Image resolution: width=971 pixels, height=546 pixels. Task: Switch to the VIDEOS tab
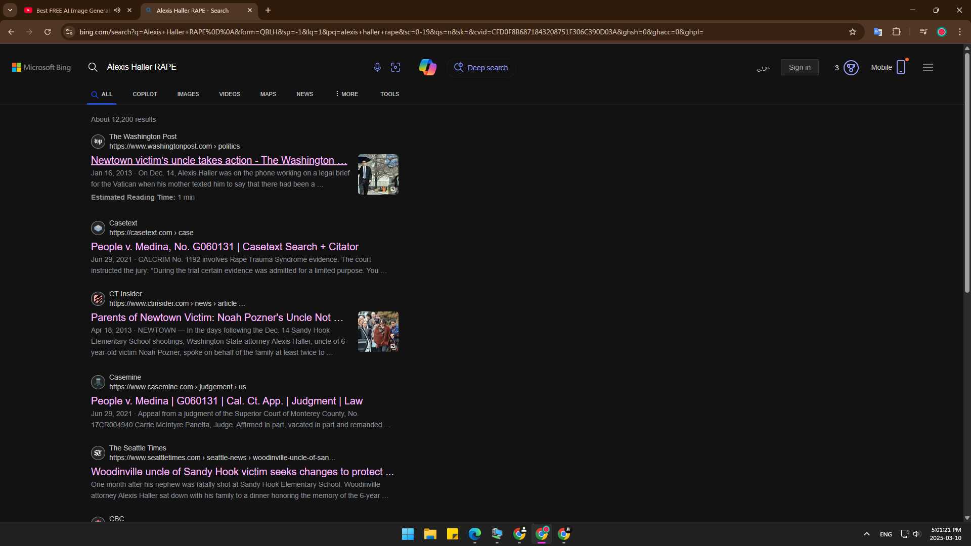(230, 94)
